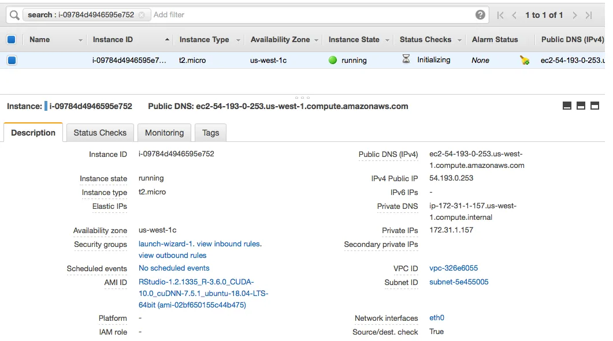This screenshot has width=613, height=341.
Task: Open the subnet-5e455005 link
Action: tap(459, 282)
